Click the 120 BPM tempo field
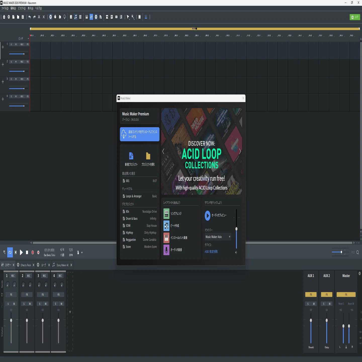The image size is (362, 362). (71, 252)
